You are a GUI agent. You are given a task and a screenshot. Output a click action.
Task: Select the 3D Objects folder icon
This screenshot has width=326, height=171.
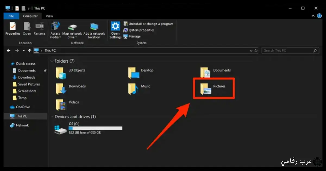pos(61,73)
